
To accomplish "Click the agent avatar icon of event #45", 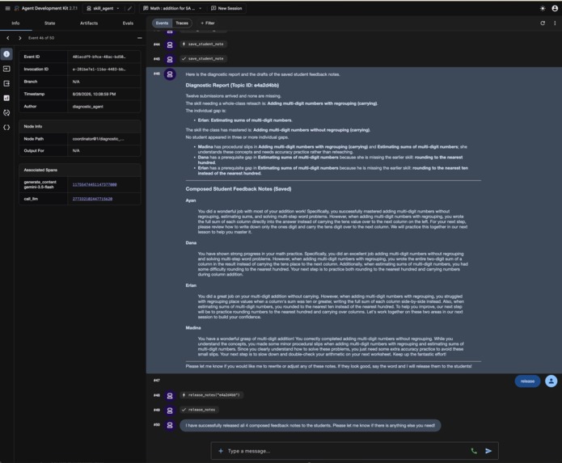I will click(170, 60).
